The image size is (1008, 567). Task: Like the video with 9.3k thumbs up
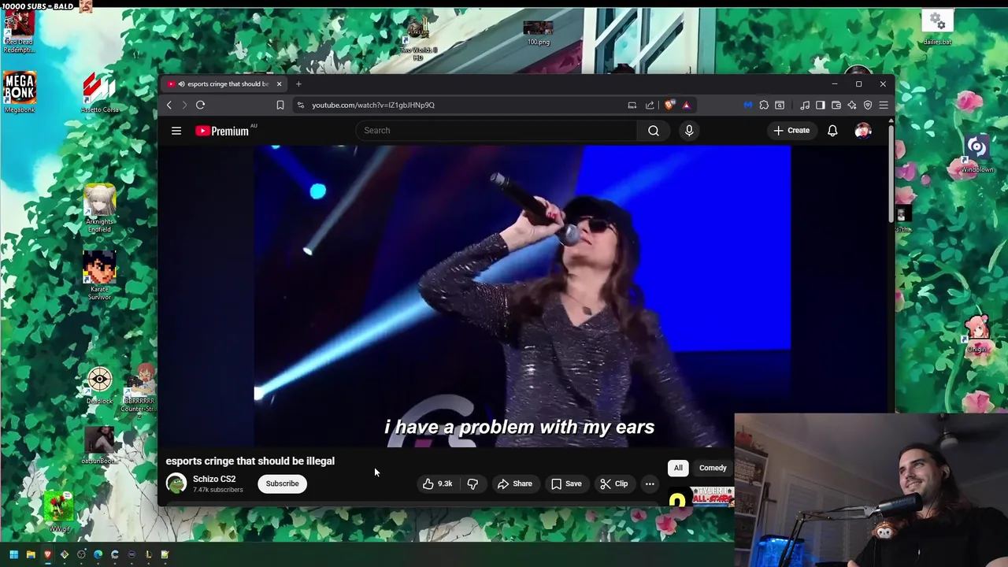pyautogui.click(x=438, y=484)
